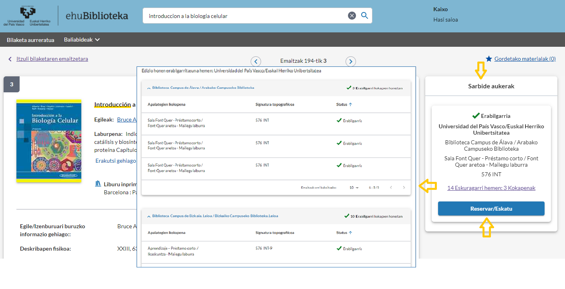The image size is (565, 289).
Task: Next page arrow in Álava holdings table
Action: coord(404,187)
